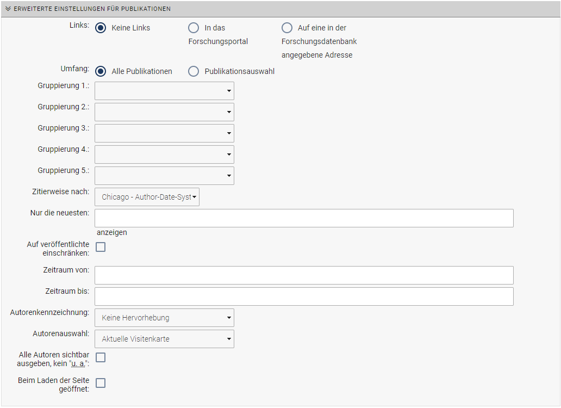The image size is (561, 408).
Task: Enable 'Auf veröffentlichte einschränken' checkbox
Action: pos(101,248)
